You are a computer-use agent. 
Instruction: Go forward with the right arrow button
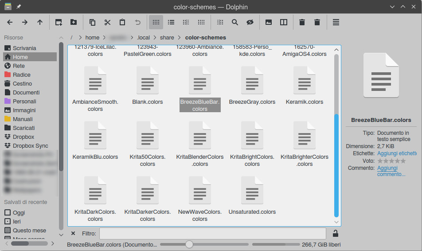(x=25, y=22)
